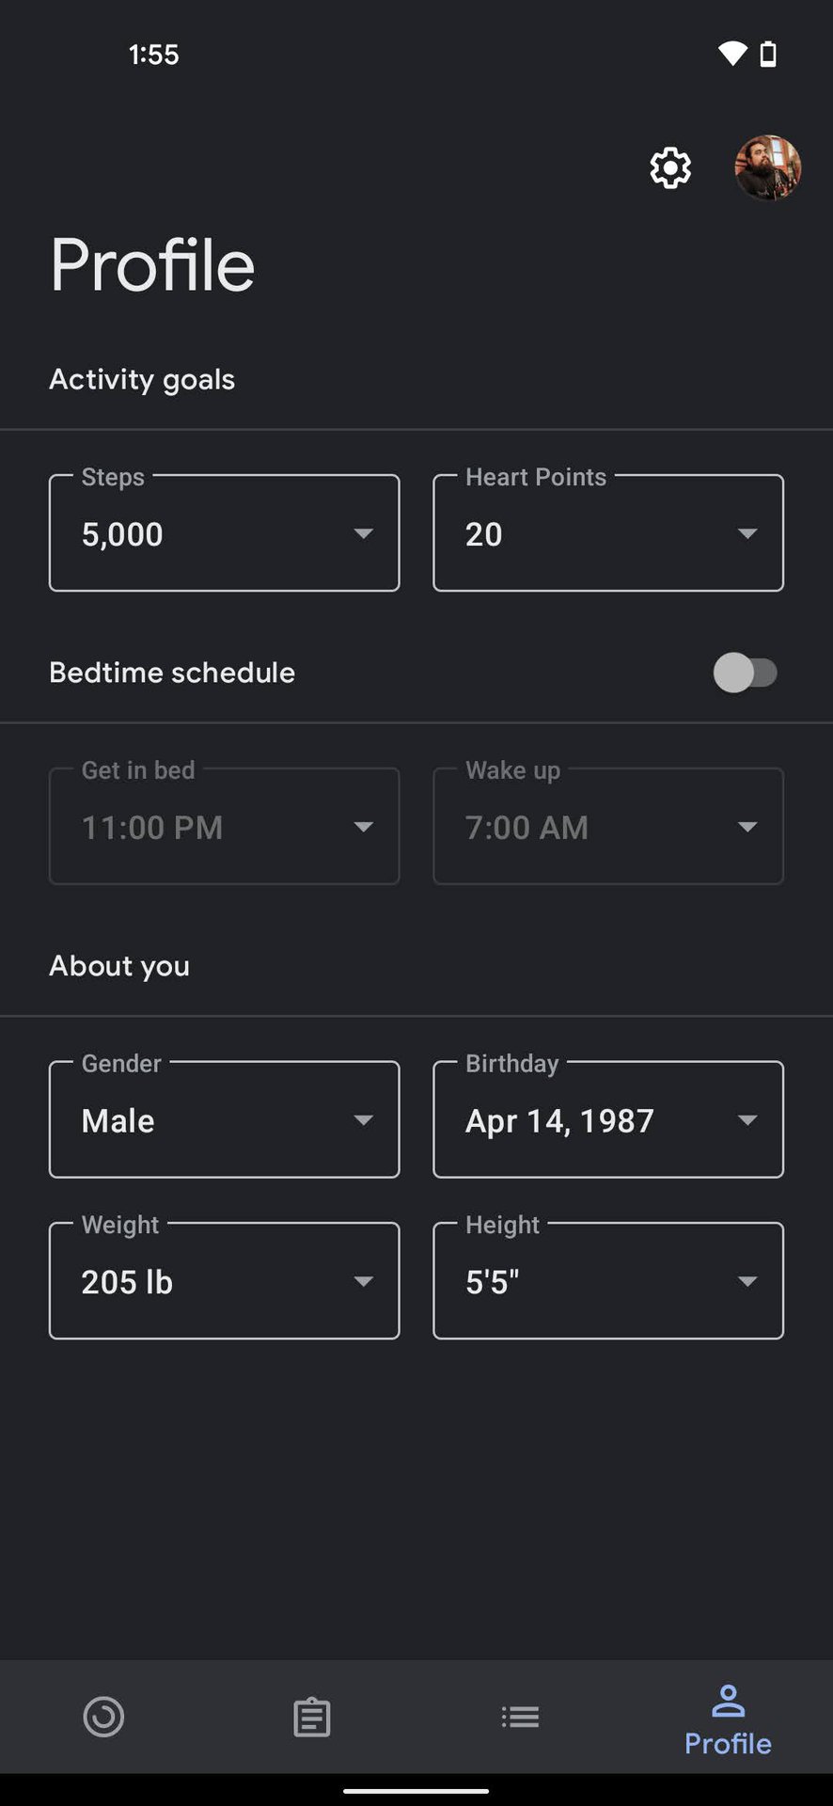The height and width of the screenshot is (1806, 833).
Task: Tap the account profile picture
Action: tap(767, 168)
